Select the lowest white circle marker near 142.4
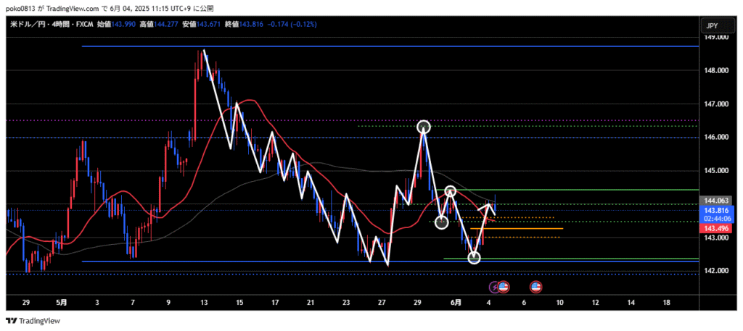 pyautogui.click(x=474, y=257)
